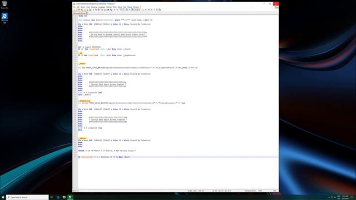Click the Zoom Out toolbar icon
This screenshot has width=356, height=200.
[117, 10]
